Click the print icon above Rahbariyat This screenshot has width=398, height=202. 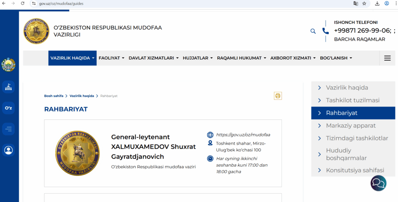(278, 96)
